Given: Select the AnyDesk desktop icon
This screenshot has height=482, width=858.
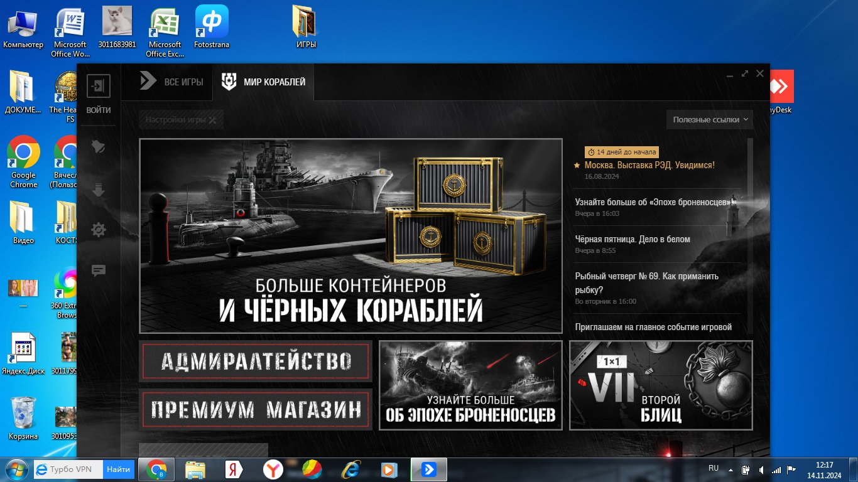Looking at the screenshot, I should (x=782, y=92).
